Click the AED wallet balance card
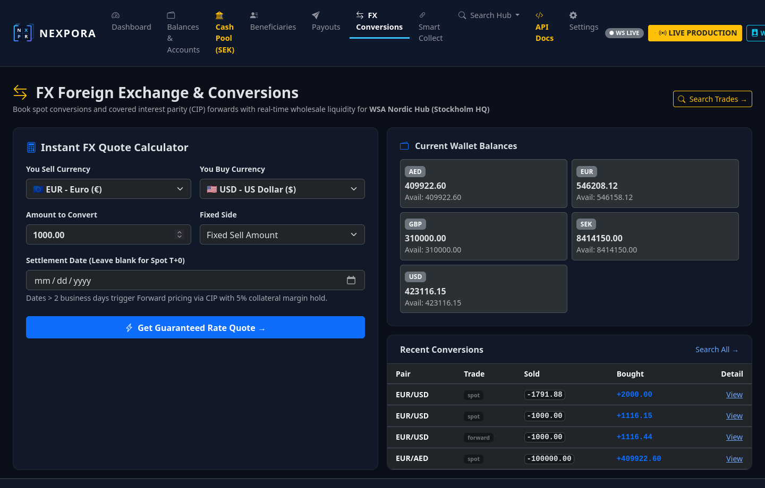 [483, 184]
